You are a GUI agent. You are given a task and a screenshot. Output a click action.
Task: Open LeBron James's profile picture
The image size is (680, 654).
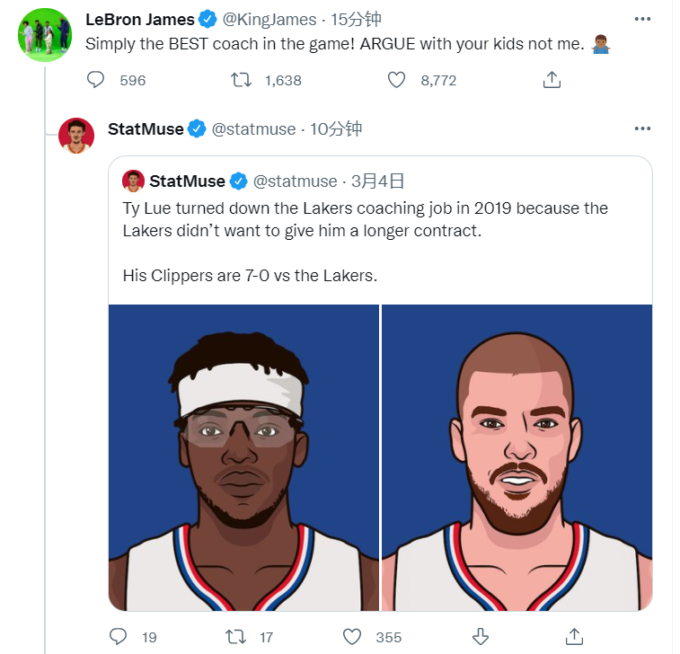tap(45, 35)
